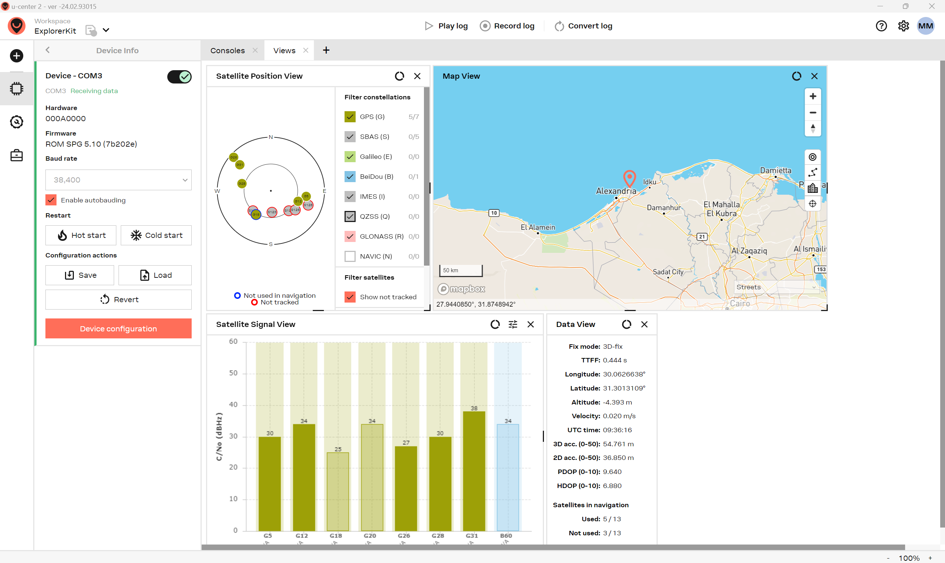Open the toolbox via briefcase sidebar icon
This screenshot has width=945, height=563.
click(x=16, y=155)
